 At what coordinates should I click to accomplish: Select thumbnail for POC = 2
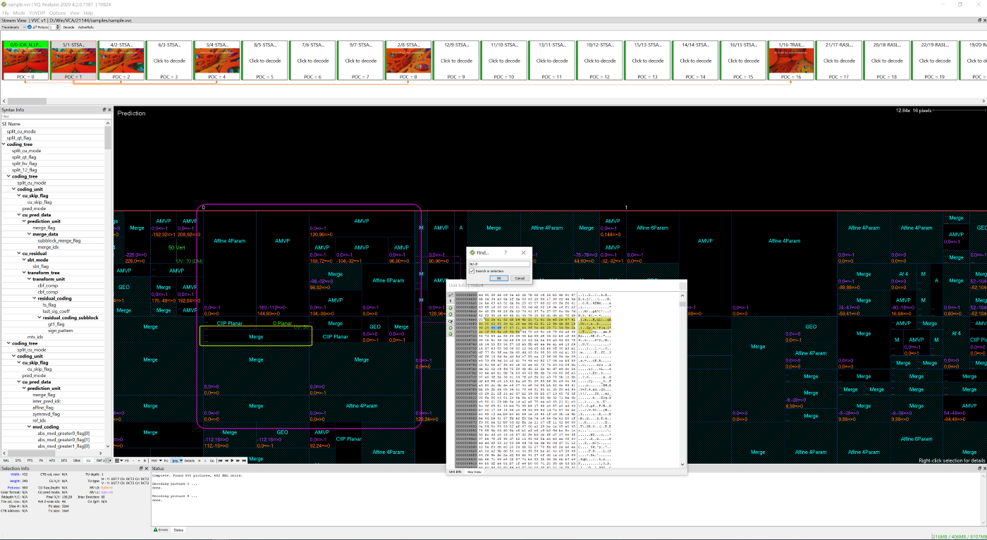point(121,61)
